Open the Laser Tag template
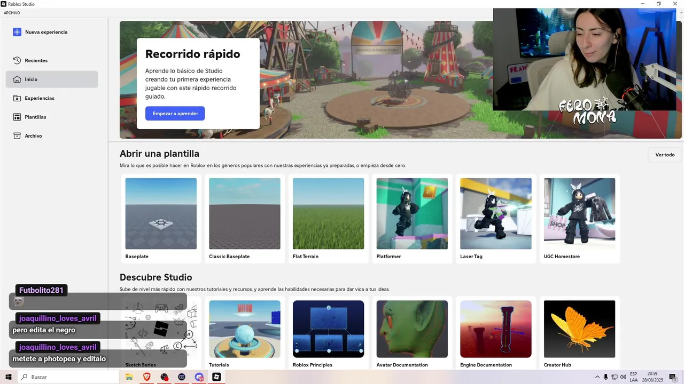The image size is (684, 384). 496,219
